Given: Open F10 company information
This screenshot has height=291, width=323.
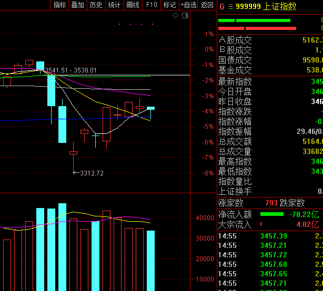Looking at the screenshot, I should coord(152,5).
